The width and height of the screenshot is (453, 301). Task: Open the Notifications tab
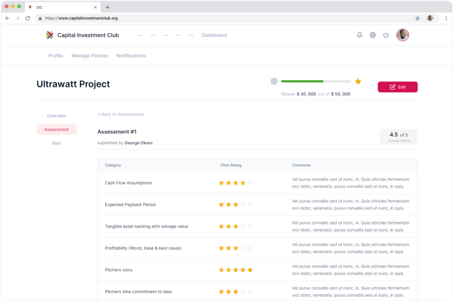(x=131, y=55)
